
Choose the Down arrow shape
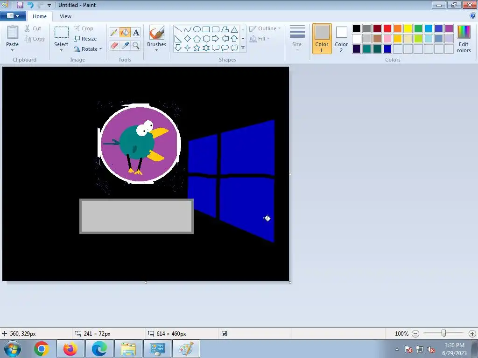(x=178, y=48)
